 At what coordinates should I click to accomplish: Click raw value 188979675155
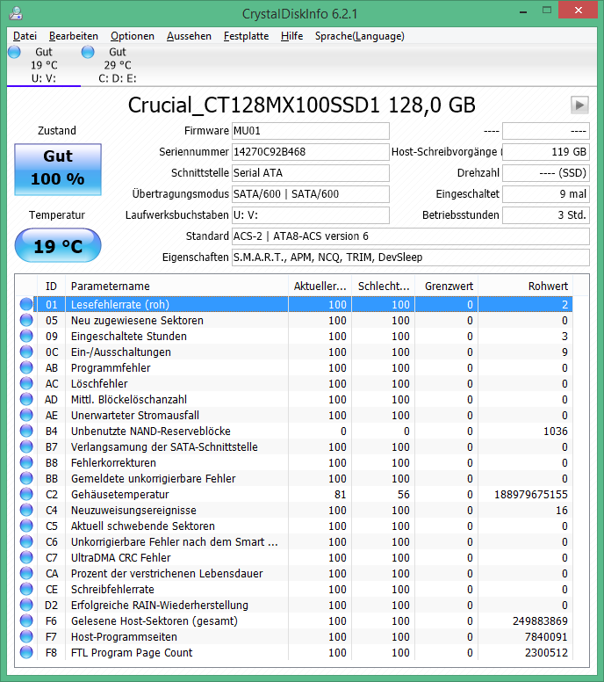click(x=531, y=495)
